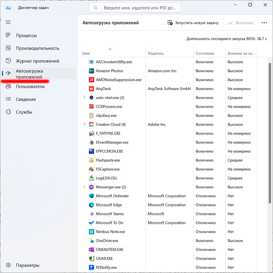Open Параметры settings at bottom

click(x=27, y=265)
